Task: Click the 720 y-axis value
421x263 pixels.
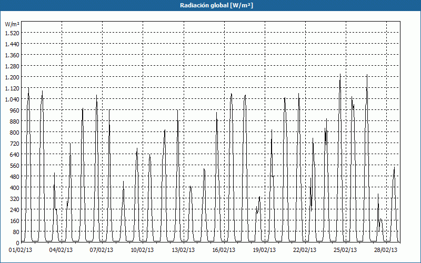Action: [x=15, y=143]
